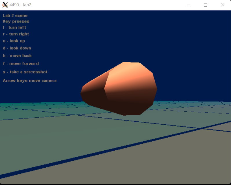Click the 'r - turn right' instruction

pos(16,34)
